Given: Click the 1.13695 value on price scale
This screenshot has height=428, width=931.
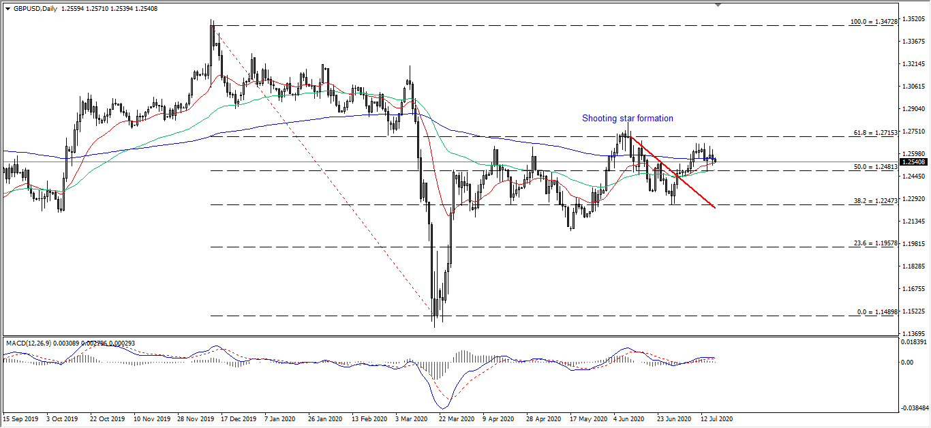Looking at the screenshot, I should coord(913,333).
